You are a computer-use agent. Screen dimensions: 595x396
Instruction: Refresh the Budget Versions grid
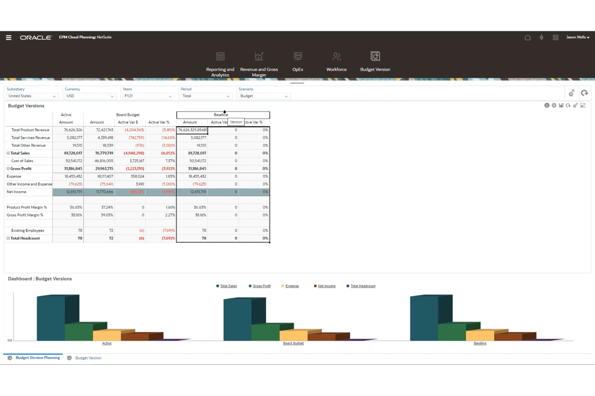(x=568, y=105)
